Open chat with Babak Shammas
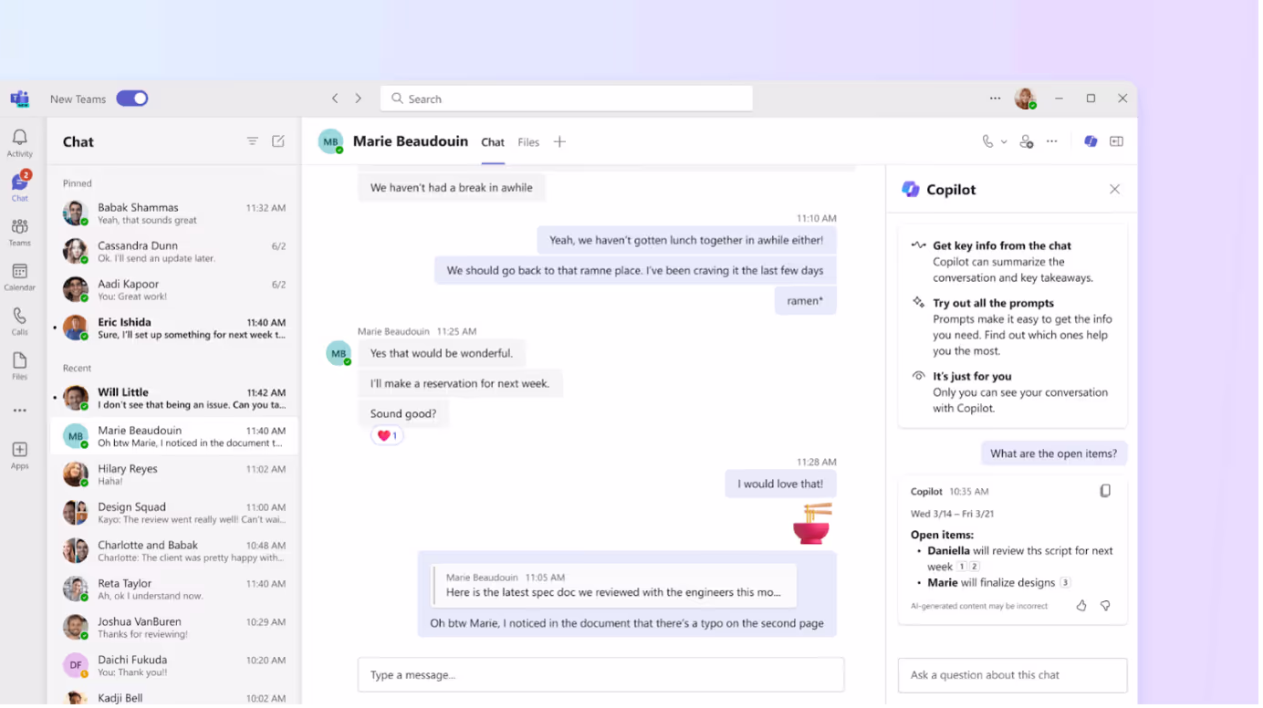Image resolution: width=1263 pixels, height=708 pixels. (x=173, y=213)
